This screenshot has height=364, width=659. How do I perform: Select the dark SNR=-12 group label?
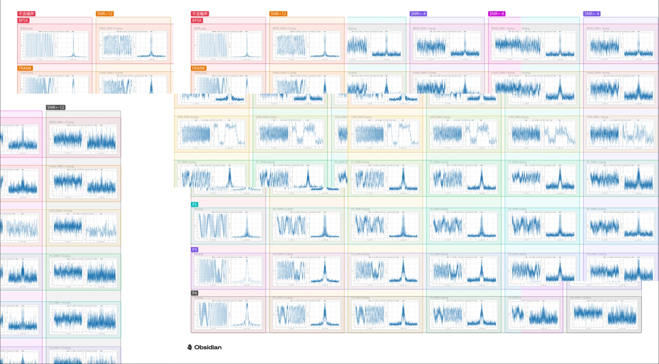click(56, 107)
